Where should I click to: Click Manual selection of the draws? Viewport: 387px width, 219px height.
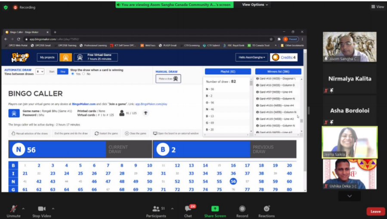pyautogui.click(x=29, y=134)
